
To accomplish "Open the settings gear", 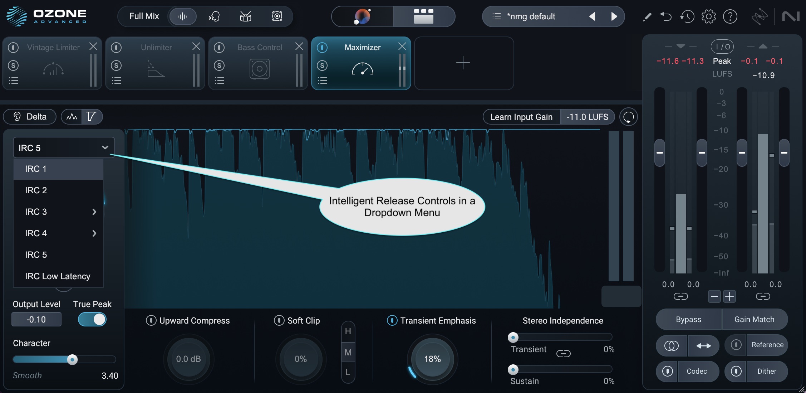I will click(708, 16).
